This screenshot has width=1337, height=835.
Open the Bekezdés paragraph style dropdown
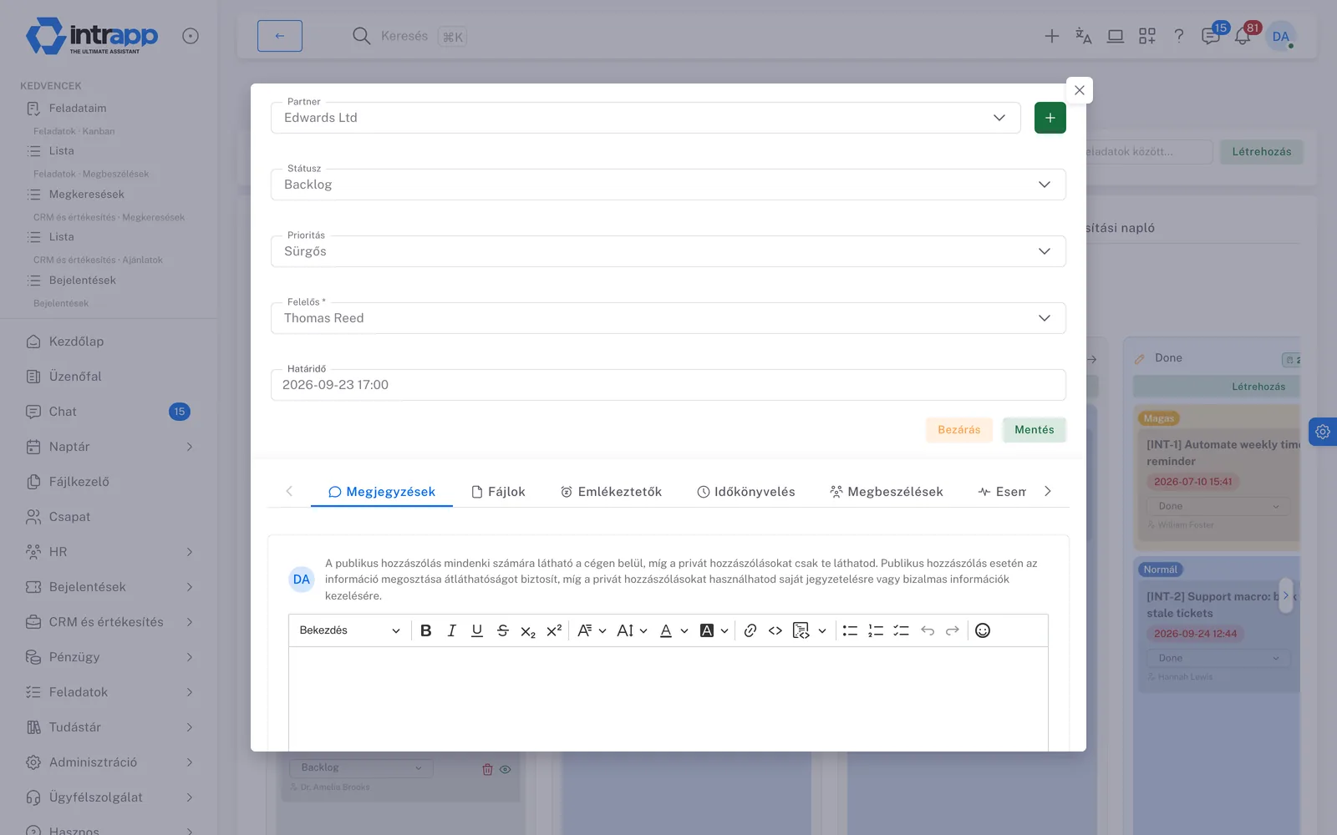click(349, 630)
